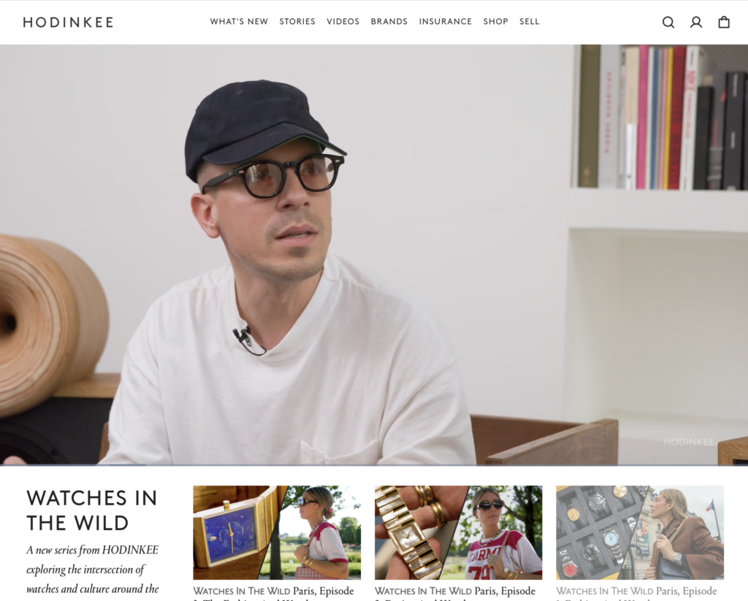748x601 pixels.
Task: Open the Stories menu item
Action: click(297, 21)
